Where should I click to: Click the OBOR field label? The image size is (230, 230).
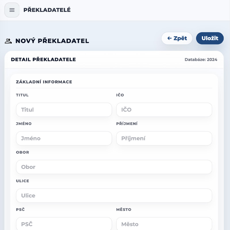22,152
